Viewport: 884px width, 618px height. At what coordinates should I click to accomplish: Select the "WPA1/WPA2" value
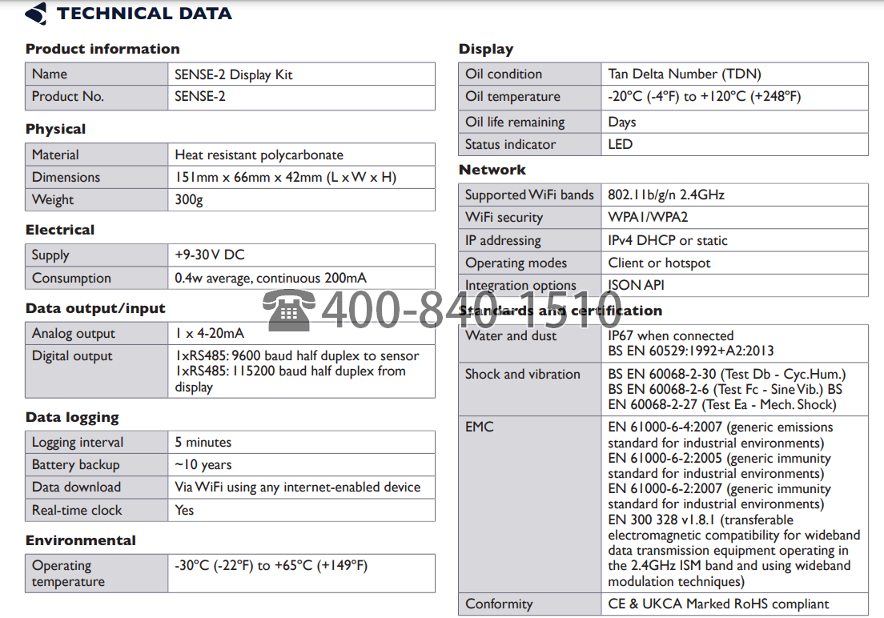pyautogui.click(x=648, y=217)
